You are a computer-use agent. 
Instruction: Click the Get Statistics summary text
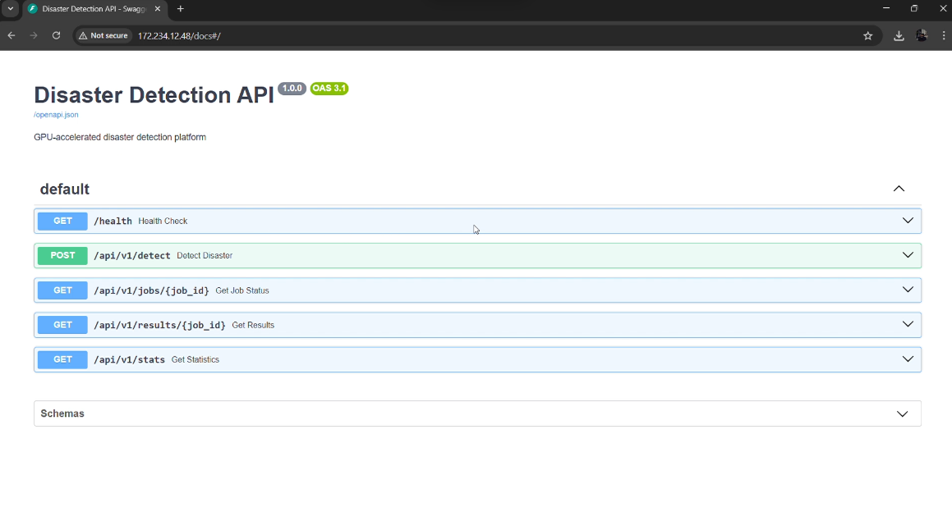click(195, 359)
